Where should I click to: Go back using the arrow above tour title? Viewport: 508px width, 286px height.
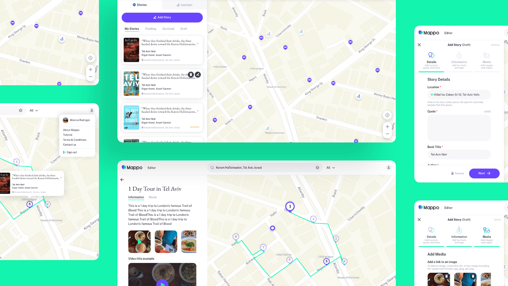[122, 180]
